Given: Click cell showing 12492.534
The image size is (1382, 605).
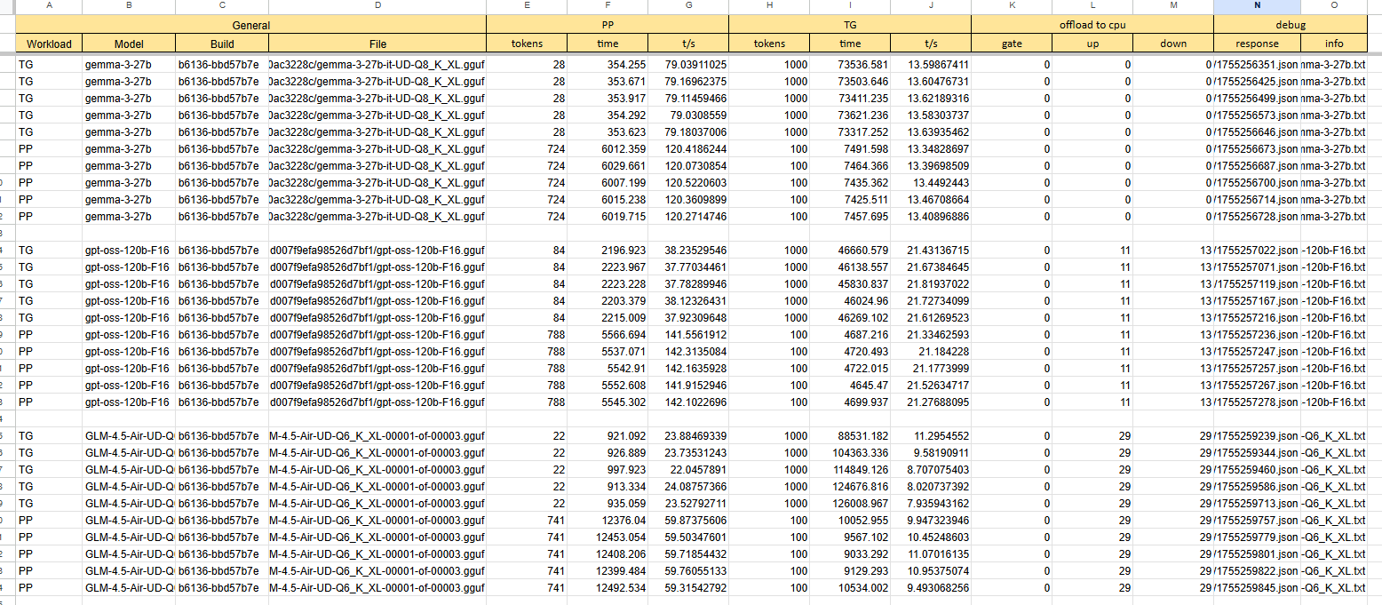Looking at the screenshot, I should 608,588.
